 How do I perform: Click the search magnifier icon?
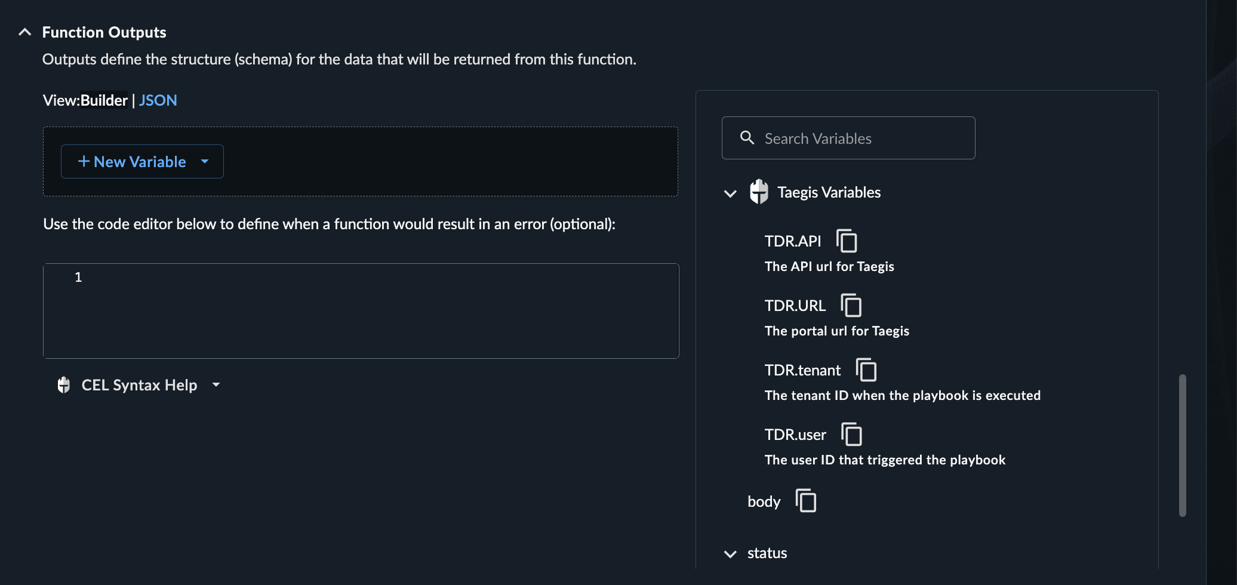pyautogui.click(x=747, y=138)
